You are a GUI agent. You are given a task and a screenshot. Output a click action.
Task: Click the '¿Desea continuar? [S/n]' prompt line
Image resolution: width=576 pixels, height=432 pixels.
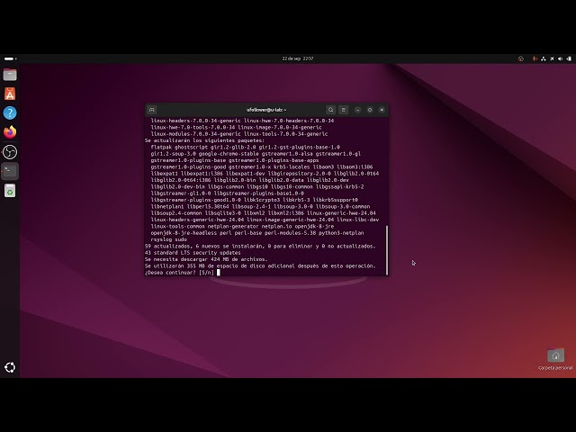179,273
